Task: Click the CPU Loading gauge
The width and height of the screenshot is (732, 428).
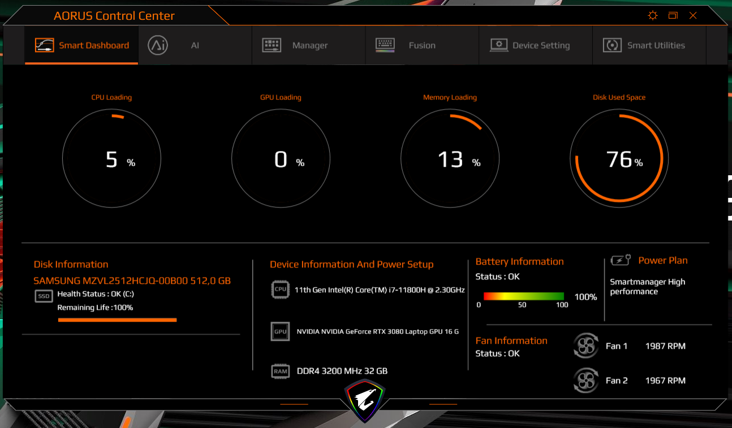Action: (111, 159)
